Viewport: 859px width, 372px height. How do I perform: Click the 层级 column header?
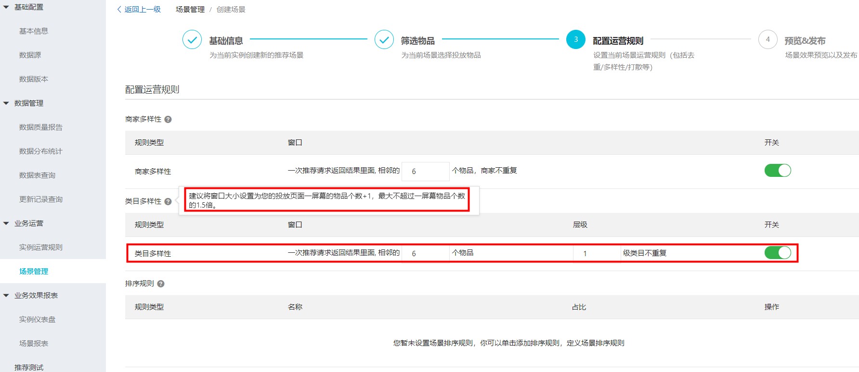pyautogui.click(x=580, y=225)
